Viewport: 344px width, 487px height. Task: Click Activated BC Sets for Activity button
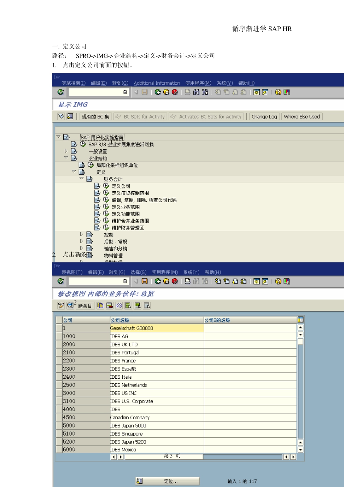coord(206,116)
